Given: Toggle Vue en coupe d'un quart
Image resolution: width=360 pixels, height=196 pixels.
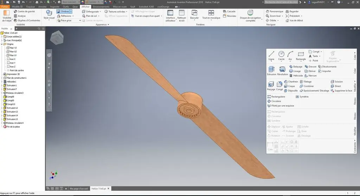Looking at the screenshot, I should pos(145,16).
